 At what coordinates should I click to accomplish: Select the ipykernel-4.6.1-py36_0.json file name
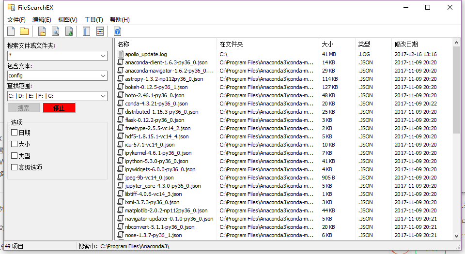[158, 153]
